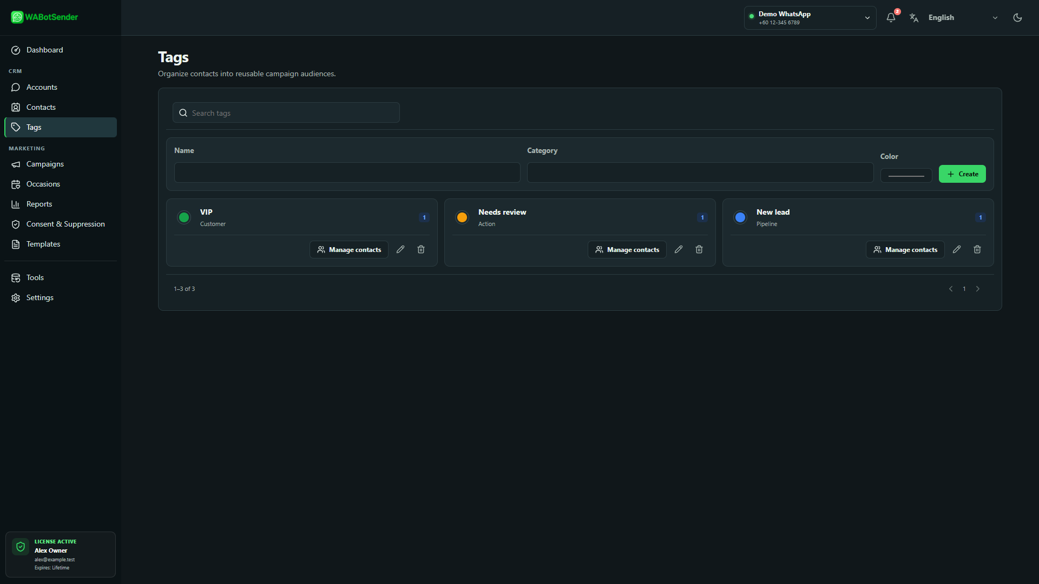Expand the Demo WhatsApp account dropdown

(810, 18)
